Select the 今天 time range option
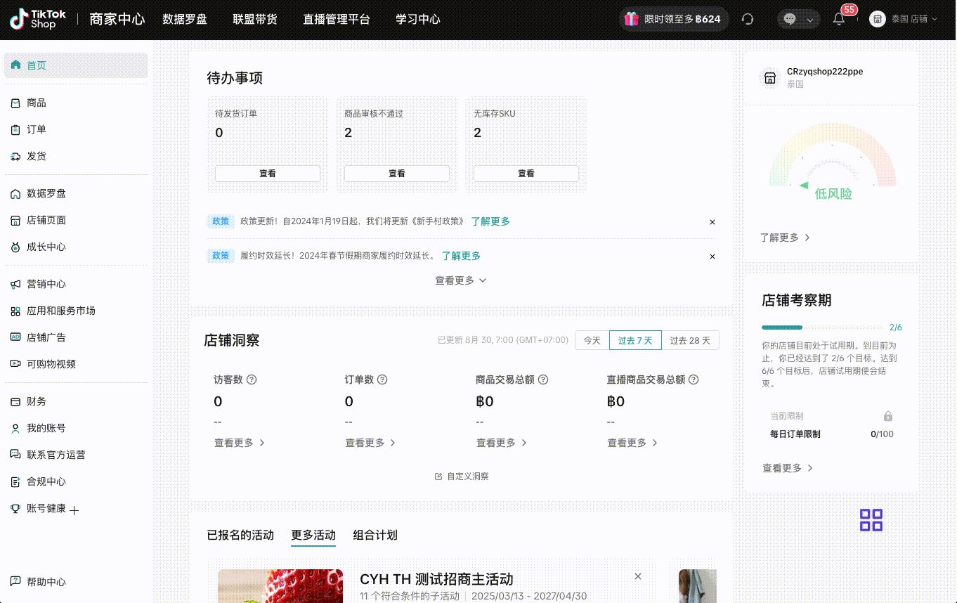 (592, 340)
